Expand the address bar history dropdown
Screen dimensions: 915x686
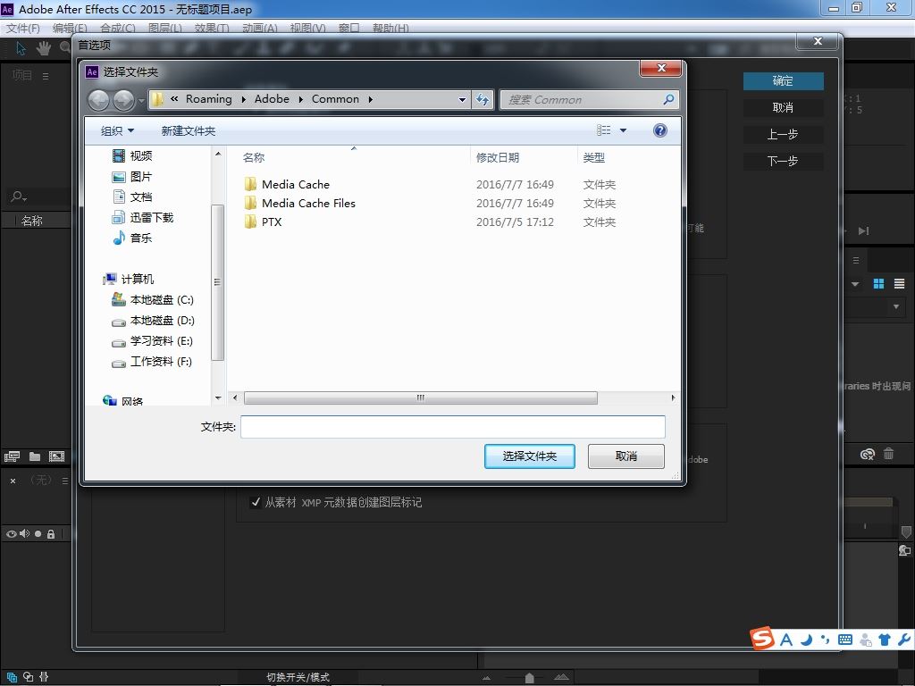(462, 100)
